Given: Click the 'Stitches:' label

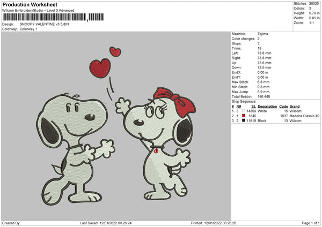Looking at the screenshot, I should 300,4.
